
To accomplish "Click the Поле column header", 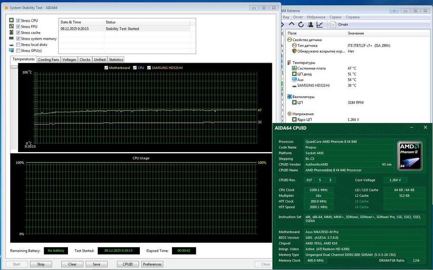I will [x=292, y=33].
